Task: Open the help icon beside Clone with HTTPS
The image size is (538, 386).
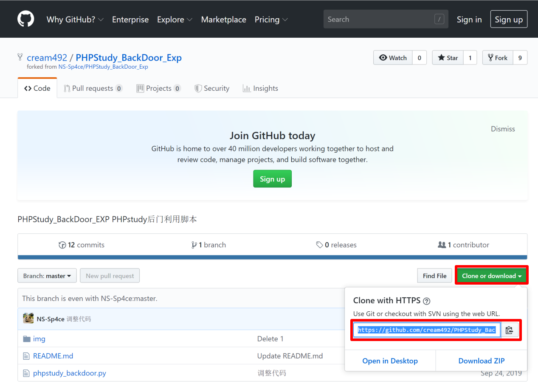Action: tap(427, 301)
